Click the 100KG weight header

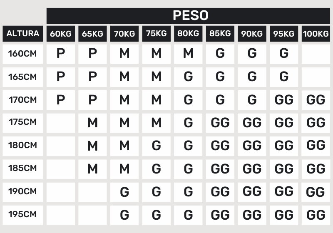pos(316,34)
